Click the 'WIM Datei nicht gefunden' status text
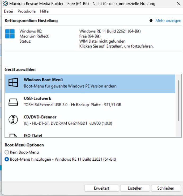 pyautogui.click(x=102, y=41)
